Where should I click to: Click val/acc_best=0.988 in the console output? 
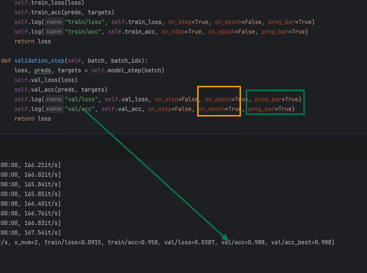point(301,242)
